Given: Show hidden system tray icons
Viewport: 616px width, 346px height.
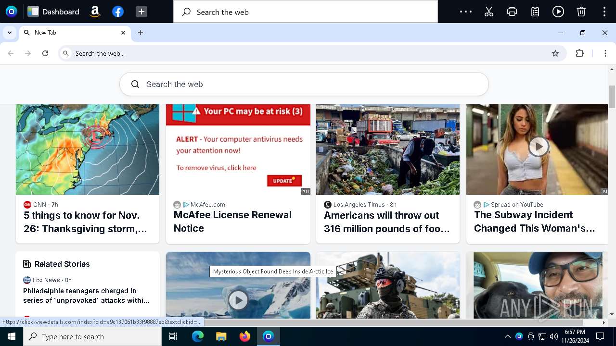Looking at the screenshot, I should [507, 336].
